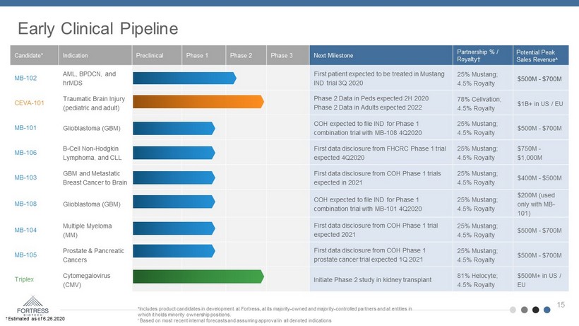Open the MB-106 candidate link
Viewport: 579px width, 326px height.
click(25, 152)
